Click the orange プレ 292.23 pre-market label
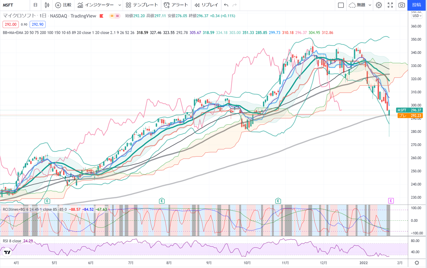The width and height of the screenshot is (427, 268). [x=409, y=116]
